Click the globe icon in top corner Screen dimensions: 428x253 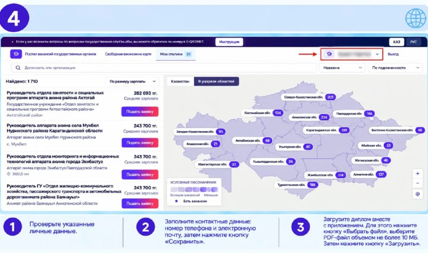pos(416,18)
